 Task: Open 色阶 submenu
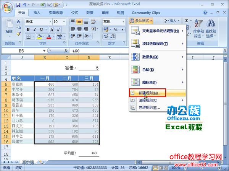(x=157, y=70)
